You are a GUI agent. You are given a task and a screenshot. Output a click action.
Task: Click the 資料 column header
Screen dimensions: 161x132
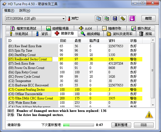(118, 41)
